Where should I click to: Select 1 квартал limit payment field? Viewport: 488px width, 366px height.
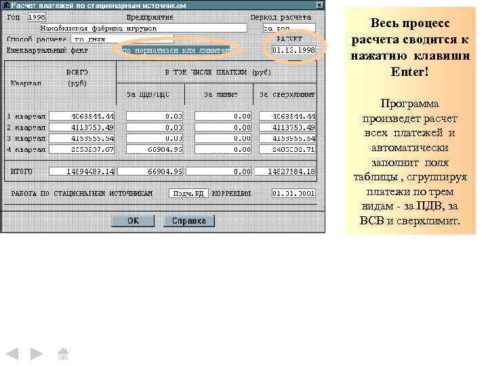click(223, 117)
